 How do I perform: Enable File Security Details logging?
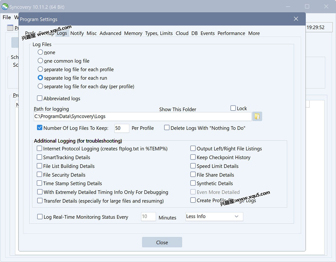coord(39,174)
